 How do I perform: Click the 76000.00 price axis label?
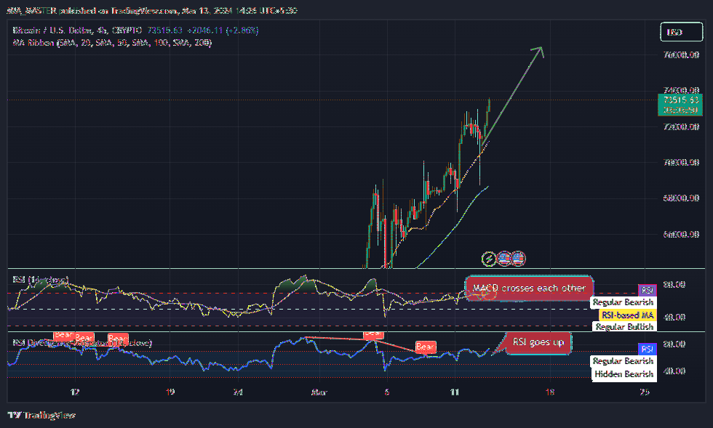(x=681, y=55)
